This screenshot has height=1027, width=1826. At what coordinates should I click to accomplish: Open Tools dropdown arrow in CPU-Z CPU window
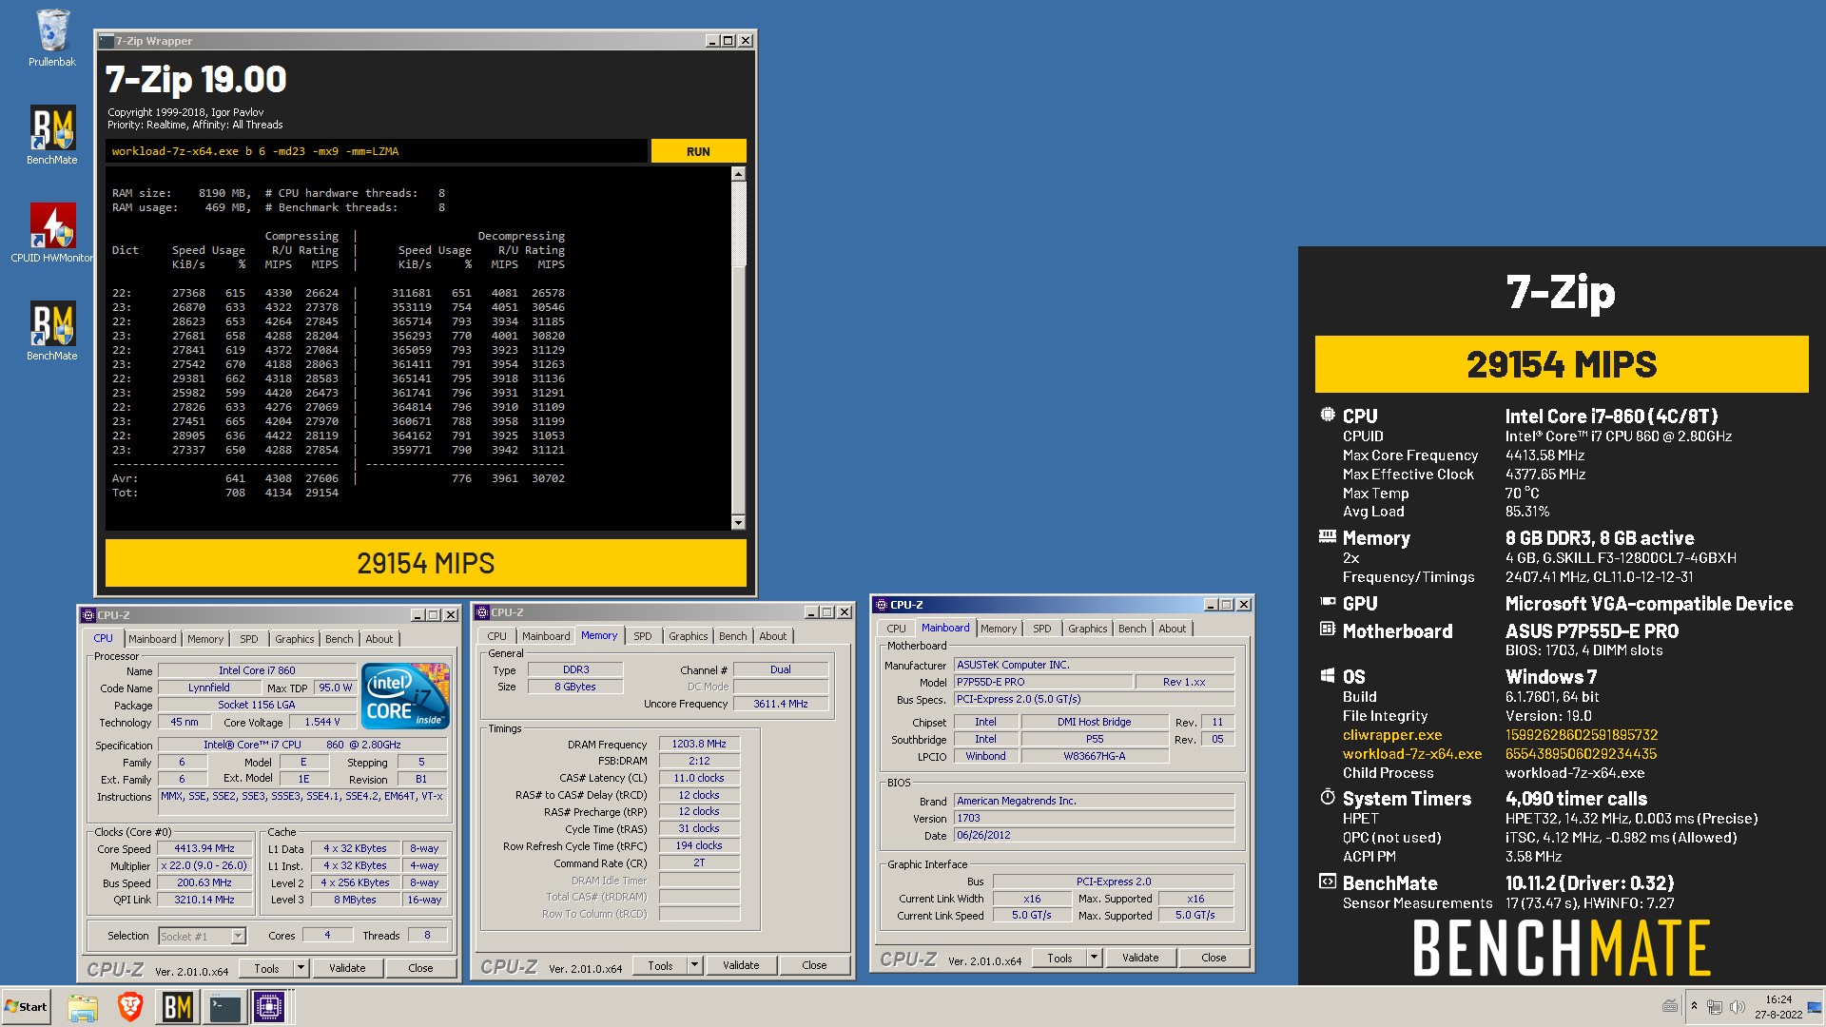tap(301, 968)
